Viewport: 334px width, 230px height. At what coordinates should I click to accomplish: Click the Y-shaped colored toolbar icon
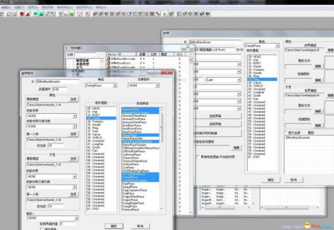tap(52, 14)
